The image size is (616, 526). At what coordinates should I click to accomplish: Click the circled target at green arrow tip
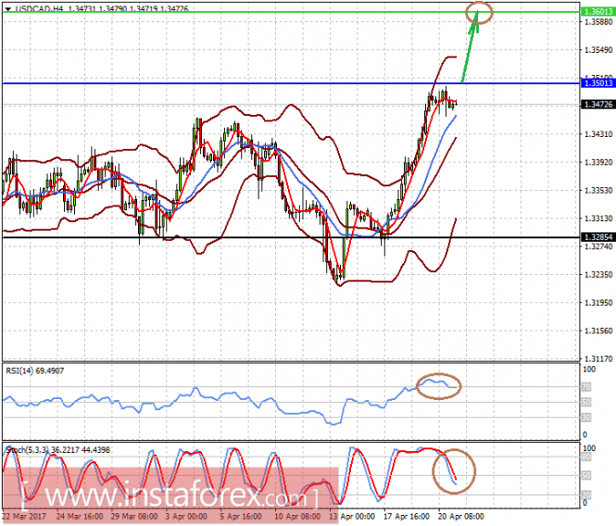tap(479, 12)
